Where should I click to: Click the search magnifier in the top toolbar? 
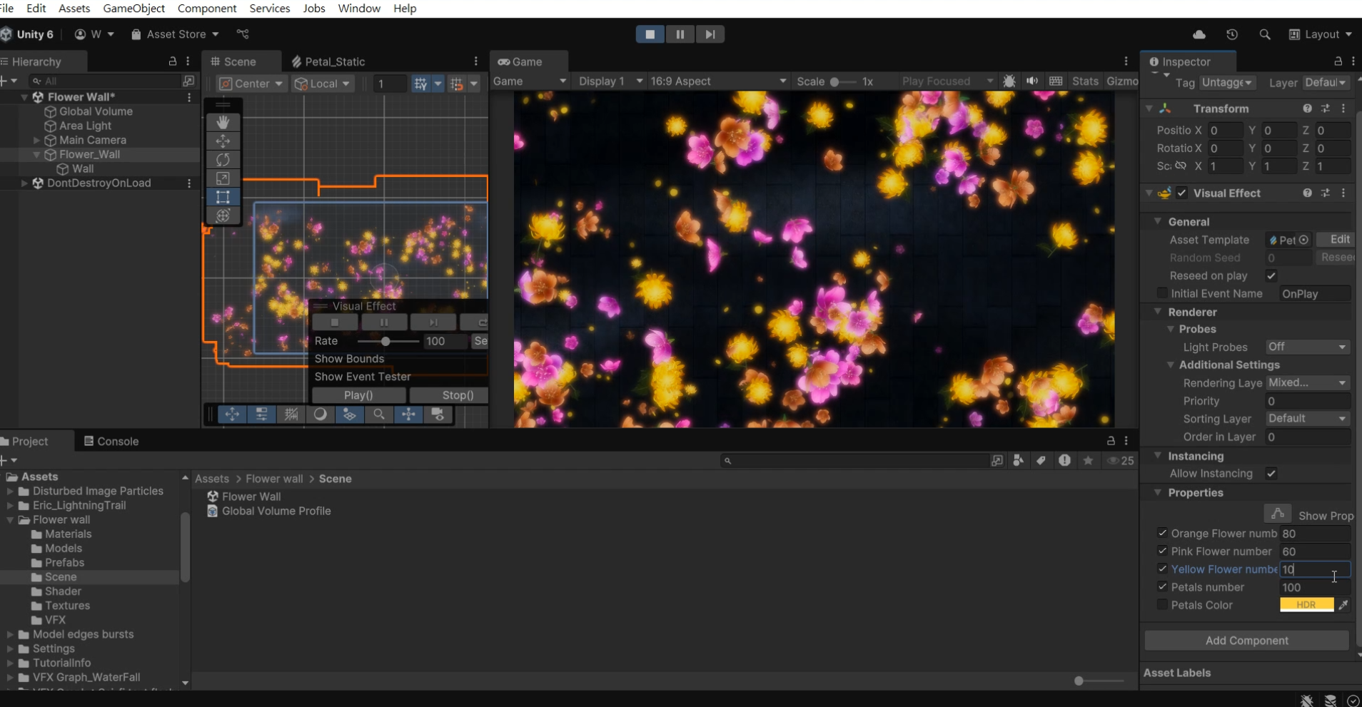(1266, 34)
